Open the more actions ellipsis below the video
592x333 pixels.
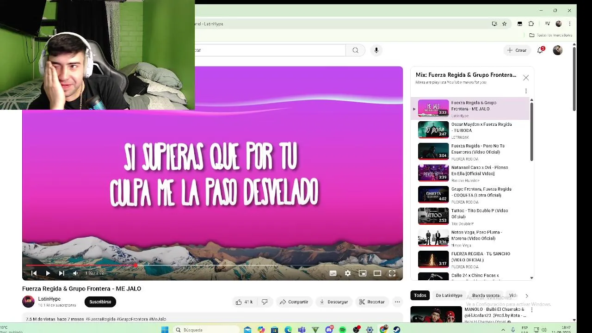pos(397,302)
